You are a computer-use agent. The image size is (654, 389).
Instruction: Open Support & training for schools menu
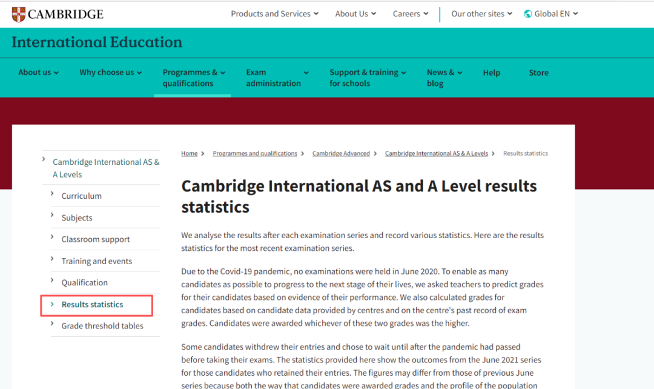(x=367, y=78)
